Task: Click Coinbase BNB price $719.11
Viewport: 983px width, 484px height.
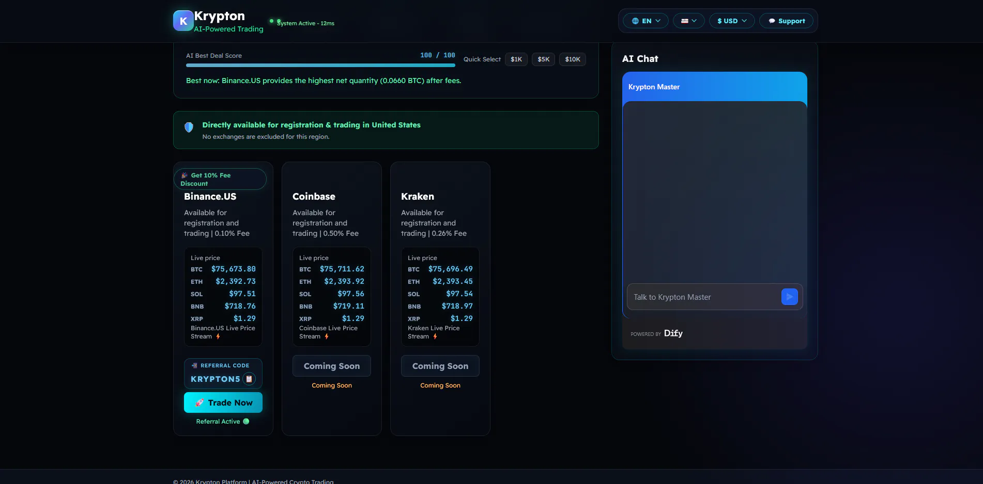Action: [x=349, y=306]
